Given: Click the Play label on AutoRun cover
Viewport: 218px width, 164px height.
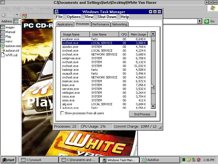Looking at the screenshot, I should [40, 102].
